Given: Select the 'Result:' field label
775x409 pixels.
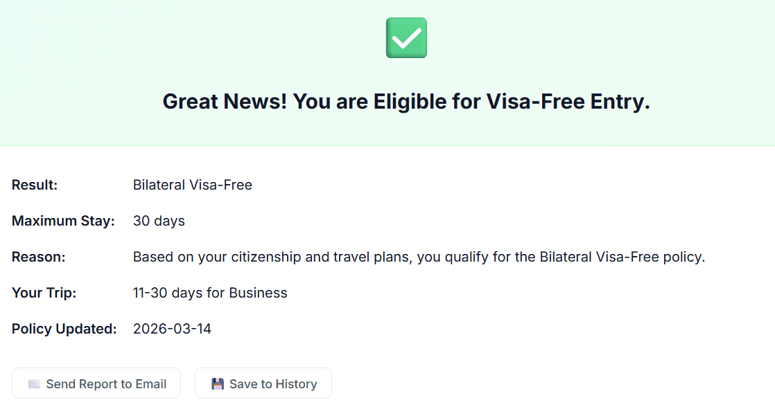Looking at the screenshot, I should coord(35,185).
